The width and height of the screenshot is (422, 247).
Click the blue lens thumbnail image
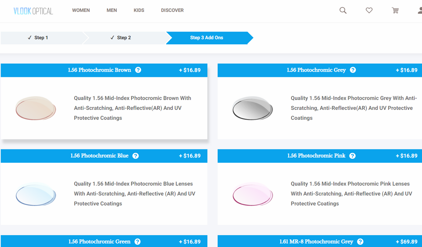36,194
